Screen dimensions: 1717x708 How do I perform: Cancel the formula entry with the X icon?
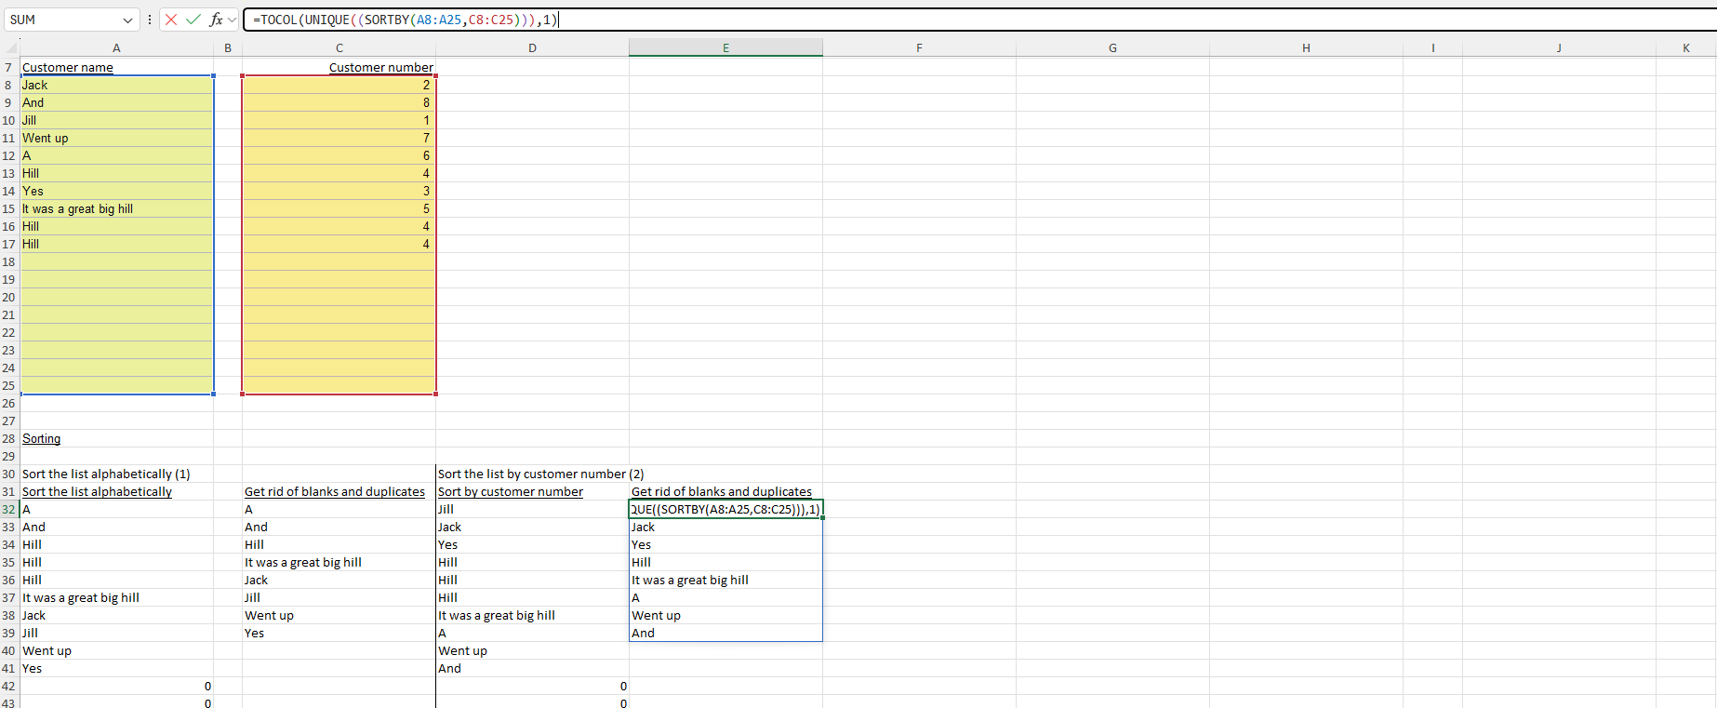171,20
